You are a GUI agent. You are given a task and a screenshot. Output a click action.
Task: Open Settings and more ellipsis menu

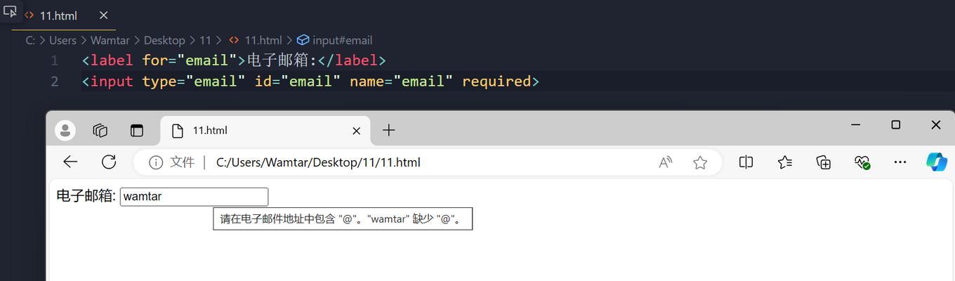click(x=900, y=162)
